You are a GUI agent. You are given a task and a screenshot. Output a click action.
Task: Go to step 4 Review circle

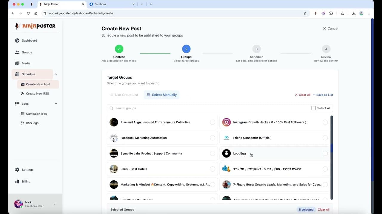[326, 49]
